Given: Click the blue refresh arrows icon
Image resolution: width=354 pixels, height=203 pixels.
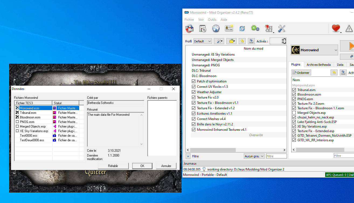Looking at the screenshot, I should pos(242,28).
